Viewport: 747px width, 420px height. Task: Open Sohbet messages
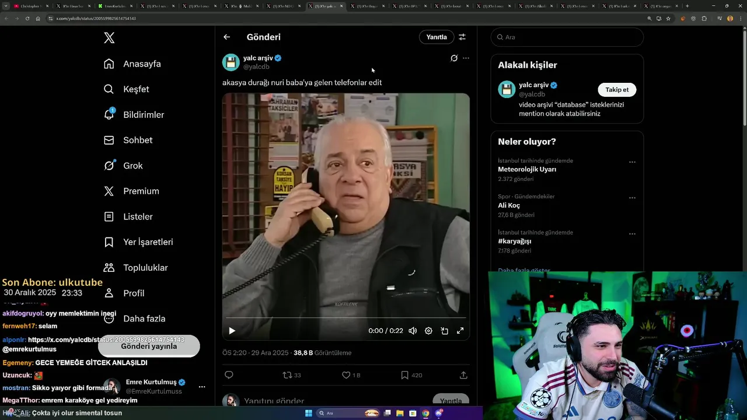point(128,140)
